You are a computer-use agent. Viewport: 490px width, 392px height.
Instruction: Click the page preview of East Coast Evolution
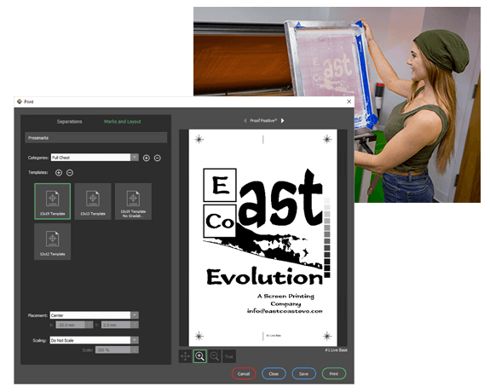(x=263, y=238)
